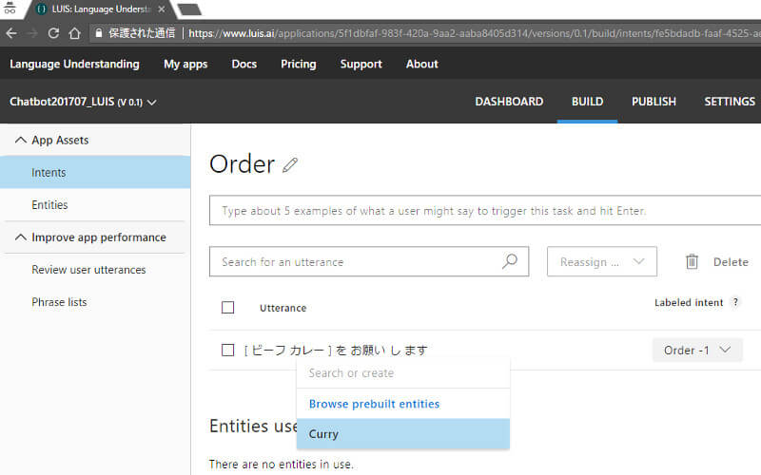This screenshot has width=761, height=475.
Task: Click the ビーフ カレー labeled entity text
Action: point(288,350)
